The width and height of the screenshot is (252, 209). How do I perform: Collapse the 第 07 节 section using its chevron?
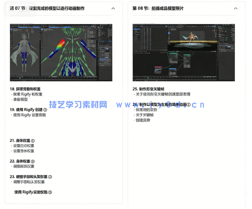(x=113, y=8)
